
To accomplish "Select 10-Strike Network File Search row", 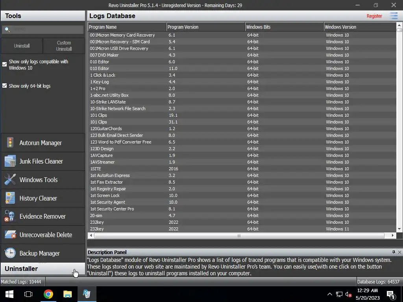I will 242,109.
